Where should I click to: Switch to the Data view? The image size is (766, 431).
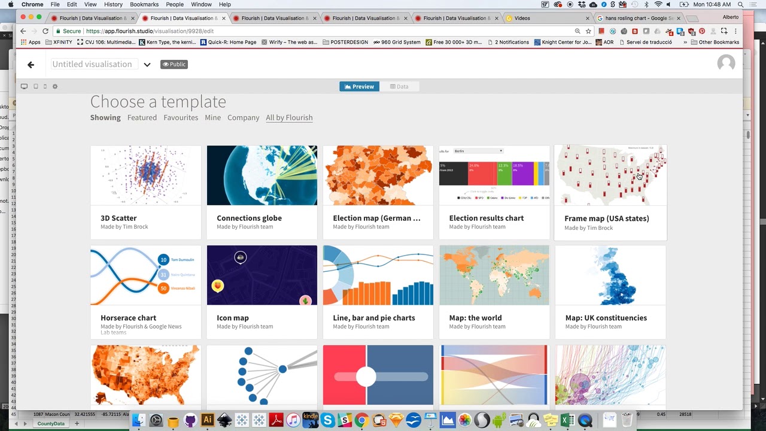399,87
